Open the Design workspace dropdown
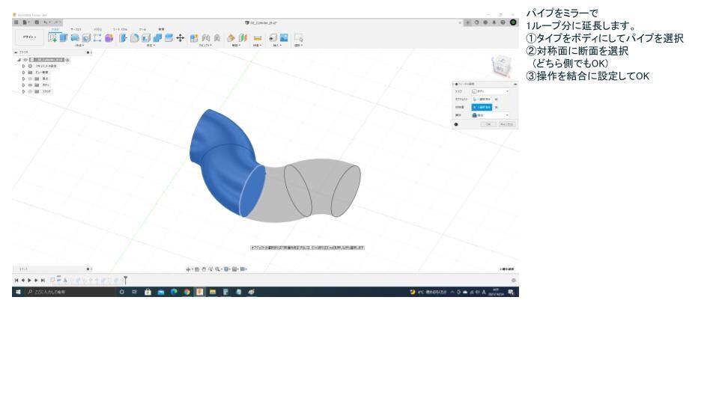This screenshot has height=404, width=719. (x=30, y=37)
